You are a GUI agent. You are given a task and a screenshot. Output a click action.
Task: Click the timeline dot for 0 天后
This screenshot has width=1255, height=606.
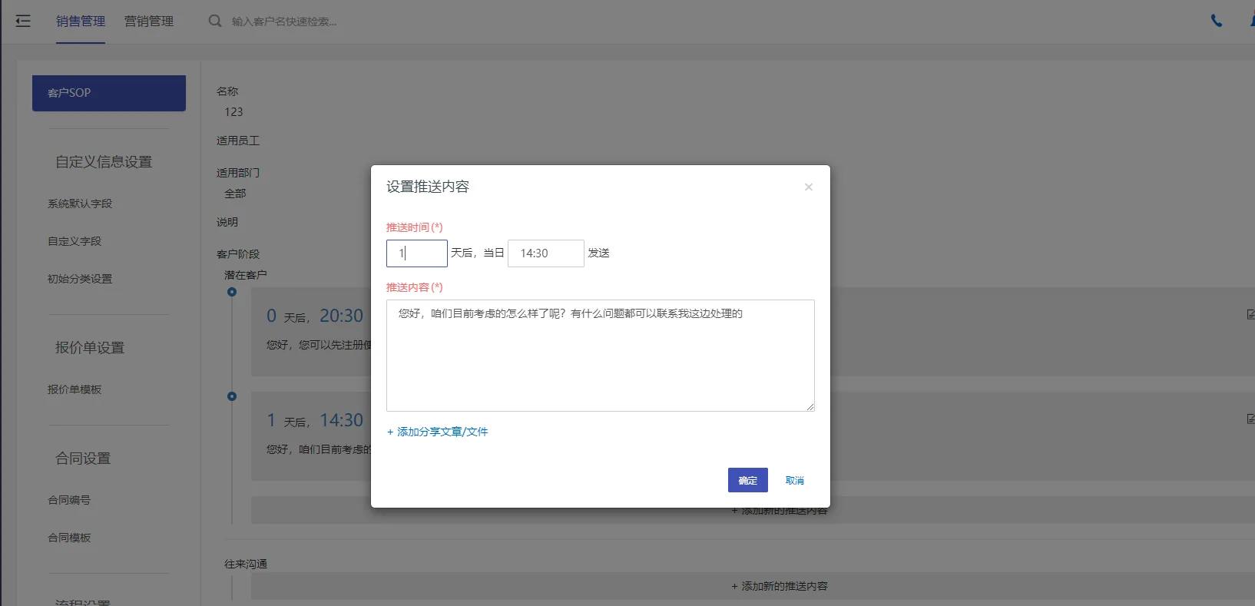(x=232, y=292)
